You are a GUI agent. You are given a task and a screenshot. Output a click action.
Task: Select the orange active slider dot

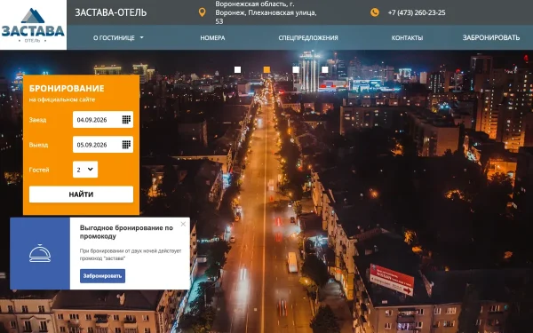(266, 69)
